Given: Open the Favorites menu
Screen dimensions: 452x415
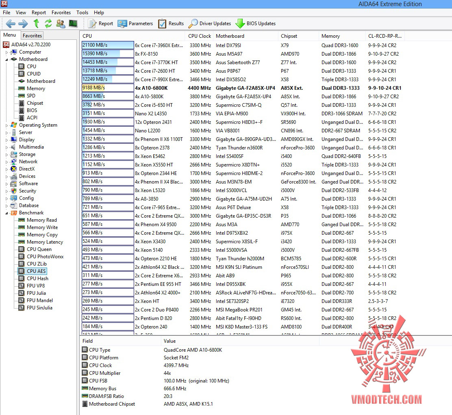Looking at the screenshot, I should coord(61,12).
